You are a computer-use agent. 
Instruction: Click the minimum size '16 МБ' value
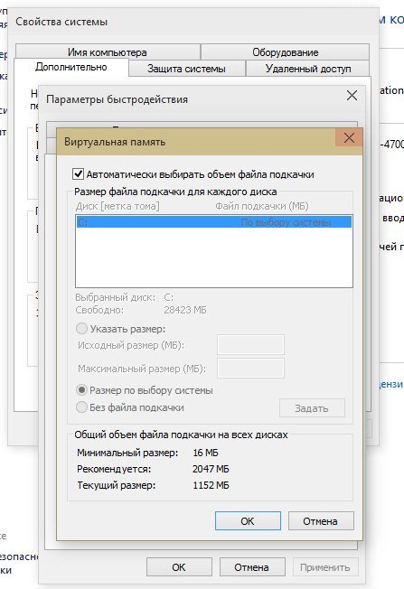(x=205, y=453)
